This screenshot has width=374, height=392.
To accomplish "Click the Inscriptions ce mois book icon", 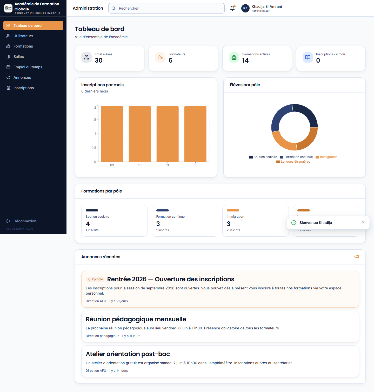I will coord(308,57).
